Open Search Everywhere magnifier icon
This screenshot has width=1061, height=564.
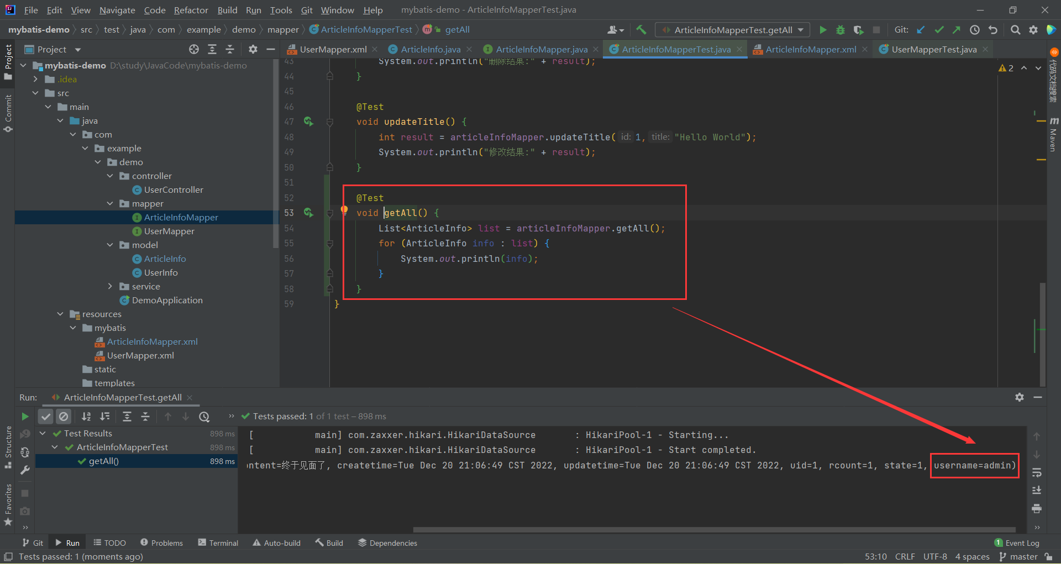tap(1015, 30)
